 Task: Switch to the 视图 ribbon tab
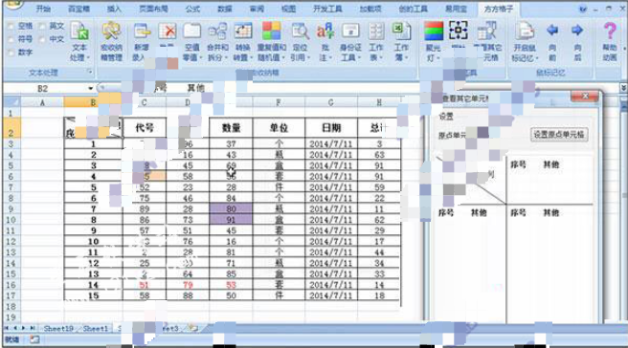click(288, 9)
